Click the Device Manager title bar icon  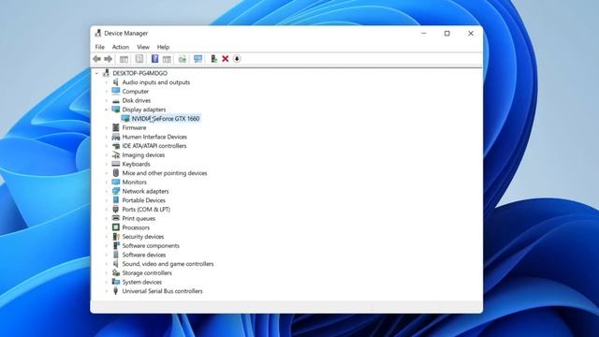pos(97,34)
